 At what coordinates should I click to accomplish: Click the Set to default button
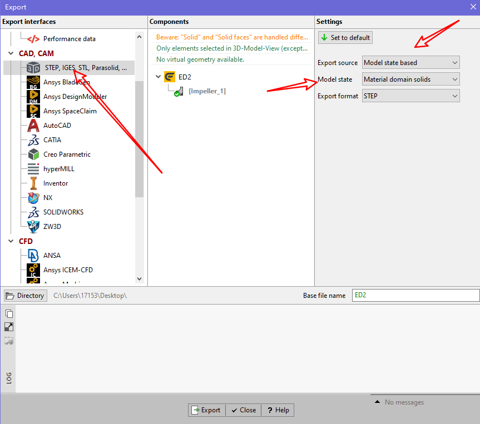coord(345,38)
